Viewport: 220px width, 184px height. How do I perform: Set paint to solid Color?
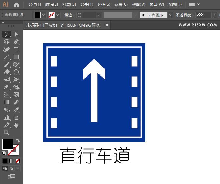pyautogui.click(x=5, y=161)
